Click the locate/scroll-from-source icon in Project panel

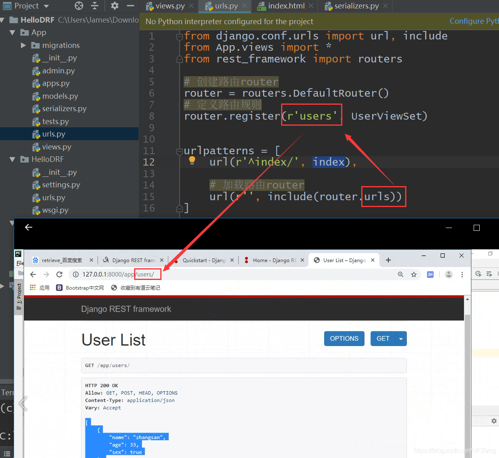(x=79, y=6)
